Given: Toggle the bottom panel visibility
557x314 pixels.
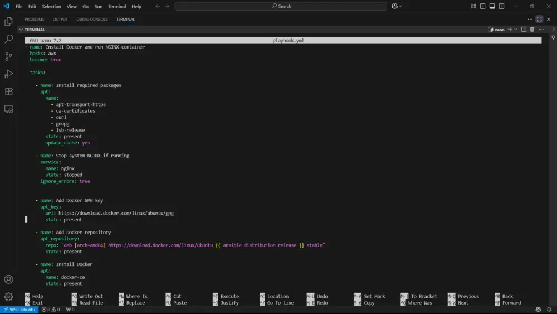Looking at the screenshot, I should pos(492,6).
